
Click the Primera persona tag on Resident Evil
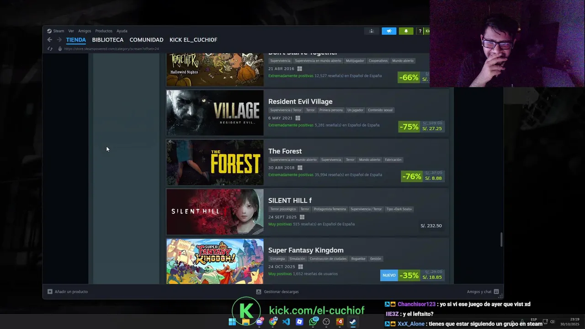click(331, 110)
